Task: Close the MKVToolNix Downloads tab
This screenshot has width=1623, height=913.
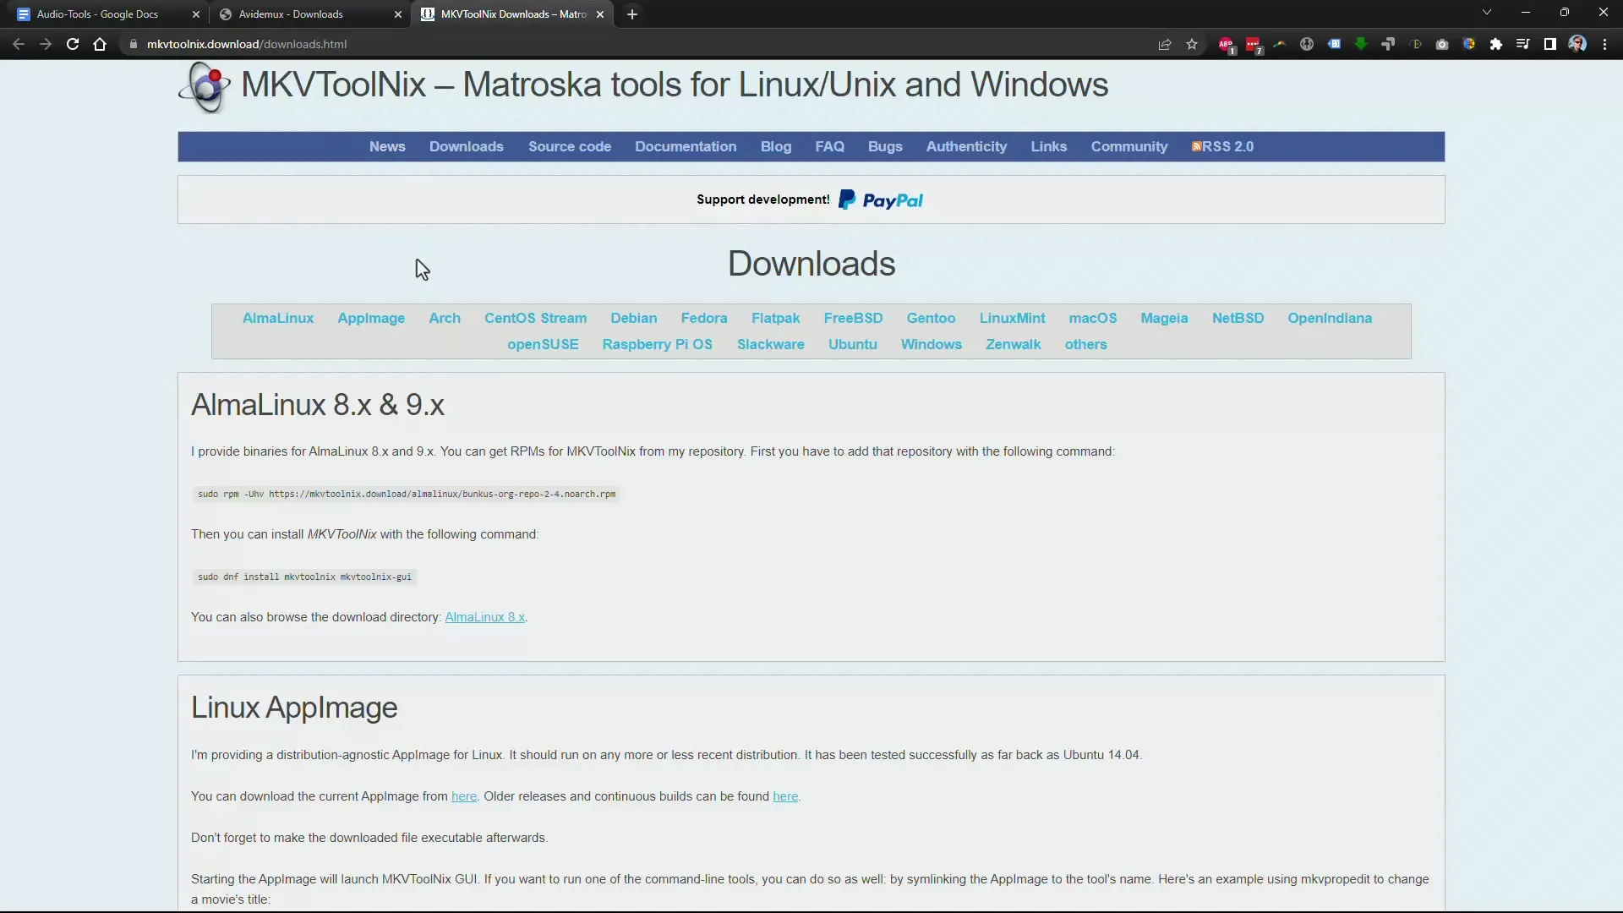Action: coord(600,14)
